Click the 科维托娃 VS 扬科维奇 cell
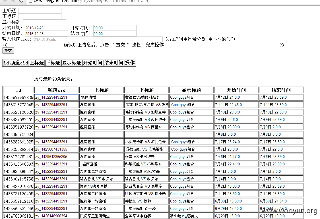The height and width of the screenshot is (219, 320). [146, 164]
